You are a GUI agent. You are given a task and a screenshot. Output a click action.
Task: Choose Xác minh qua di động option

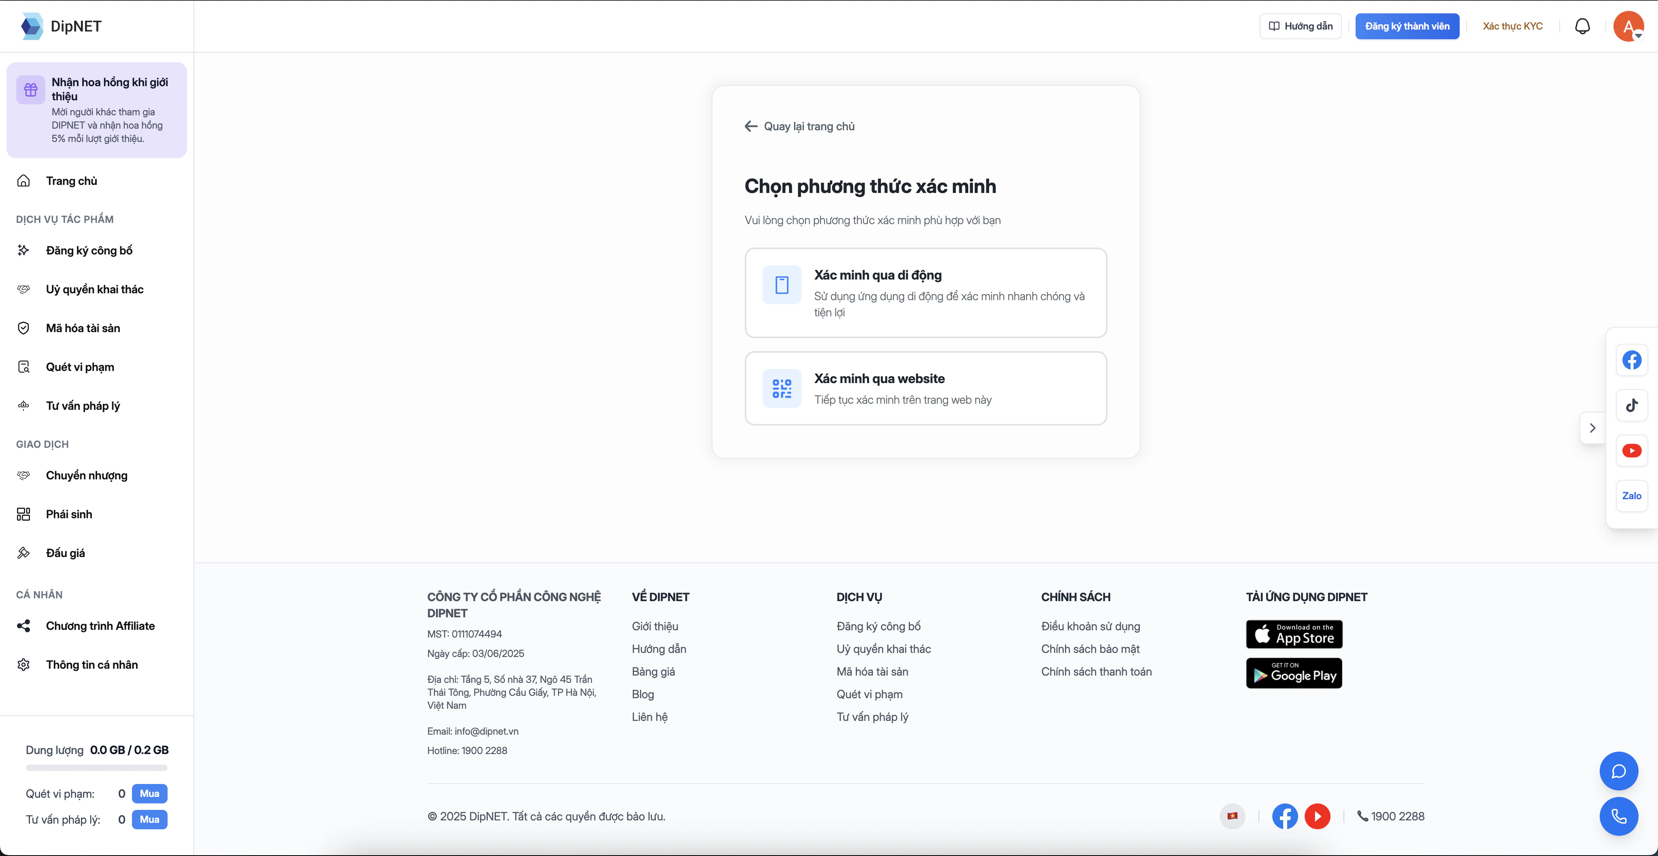(926, 292)
